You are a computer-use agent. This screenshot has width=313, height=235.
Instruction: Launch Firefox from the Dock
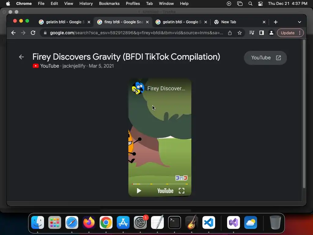coord(89,222)
